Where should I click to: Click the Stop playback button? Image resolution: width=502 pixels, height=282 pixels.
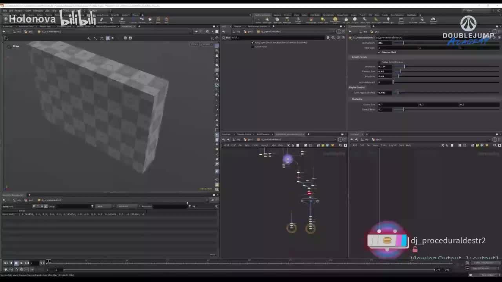pyautogui.click(x=16, y=263)
